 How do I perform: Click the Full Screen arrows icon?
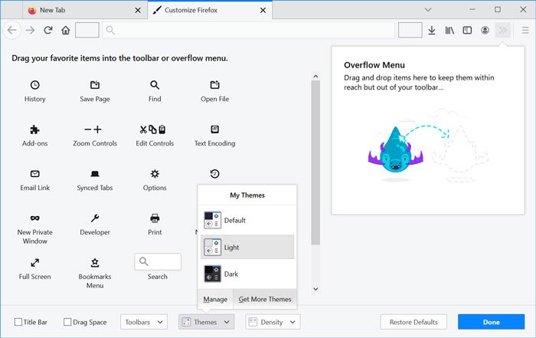tap(35, 263)
